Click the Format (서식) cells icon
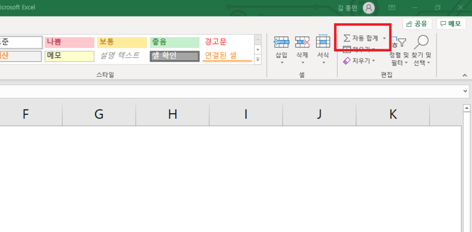Viewport: 472px width, 232px height. click(x=323, y=41)
